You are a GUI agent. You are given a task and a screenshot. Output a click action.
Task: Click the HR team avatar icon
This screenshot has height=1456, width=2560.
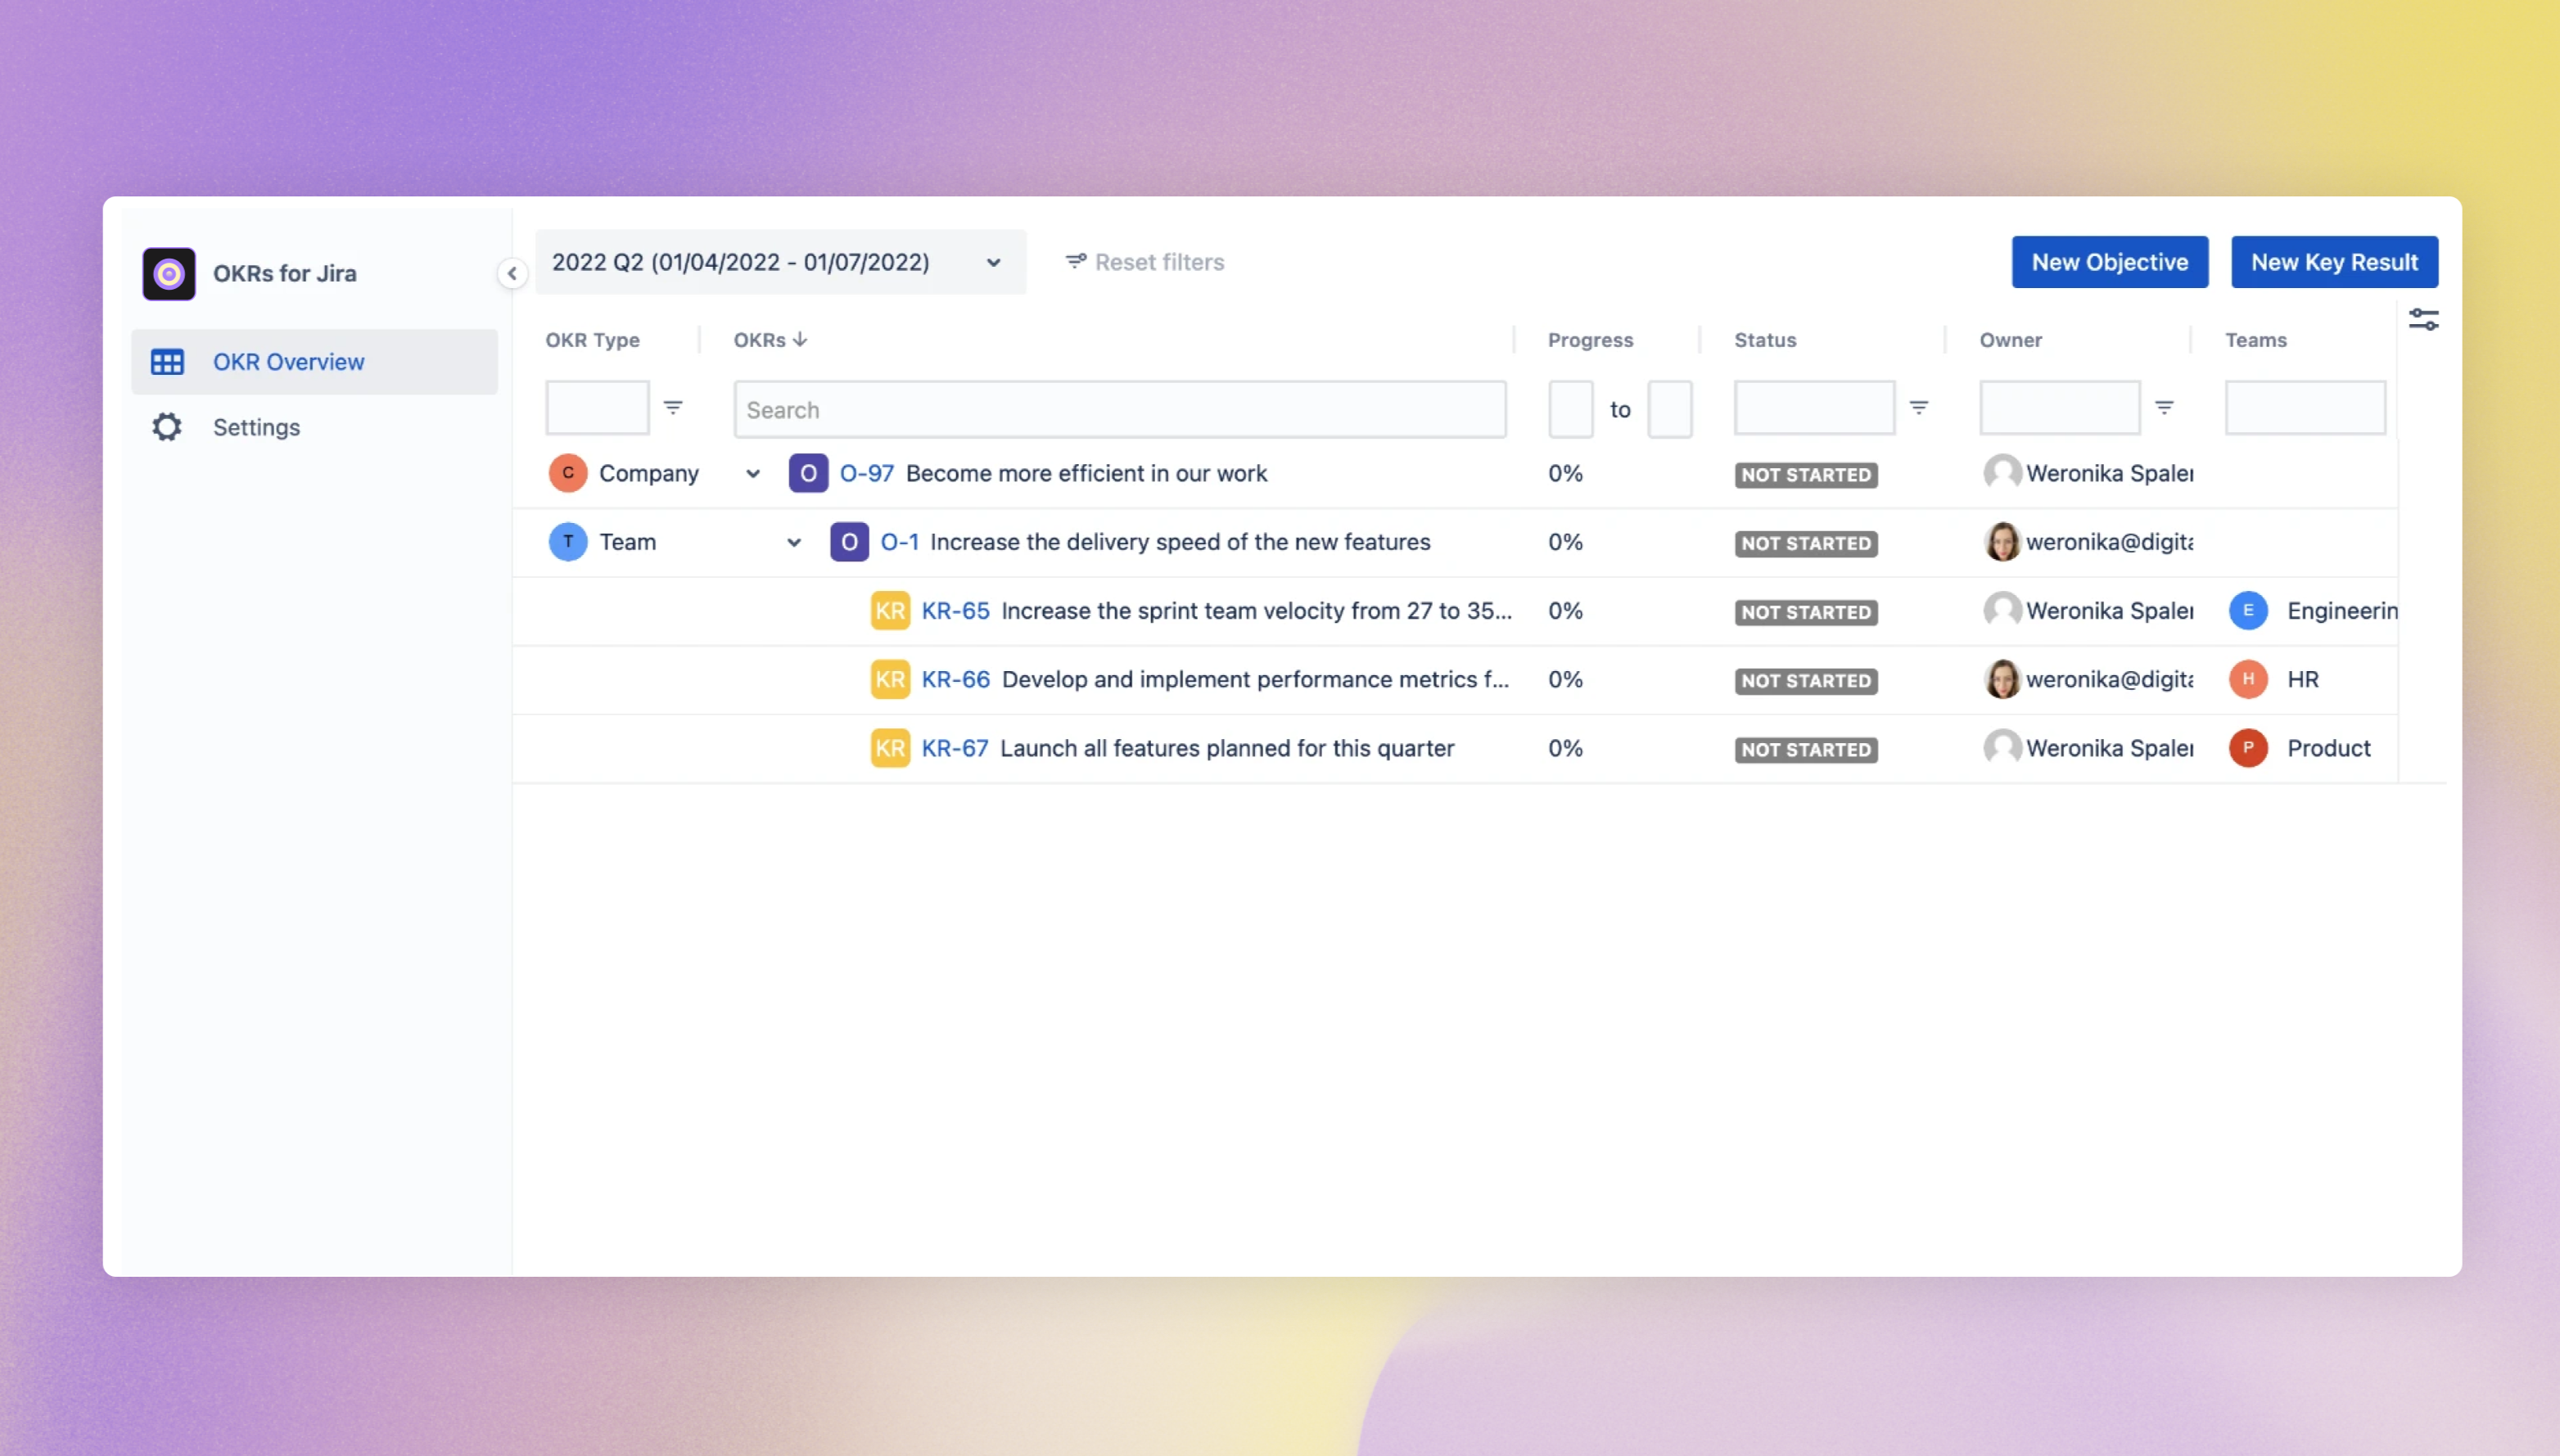pyautogui.click(x=2248, y=680)
